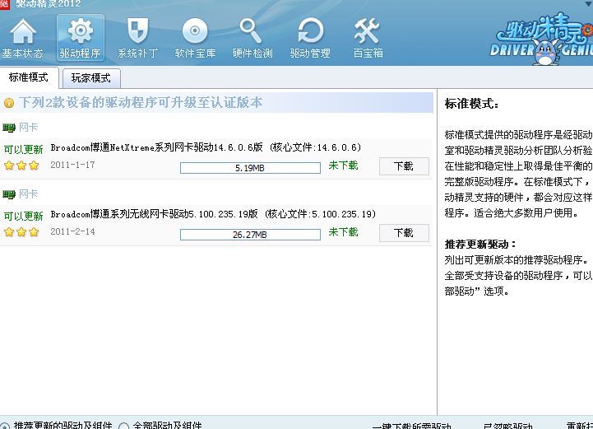Screen dimensions: 593x429
Task: Click the 推荐更新驱动 heading in the side panel
Action: [x=480, y=245]
